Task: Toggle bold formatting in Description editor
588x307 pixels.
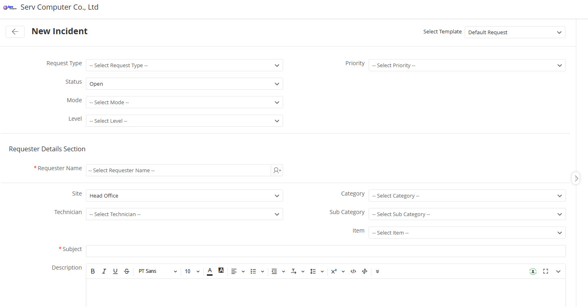Action: tap(93, 271)
